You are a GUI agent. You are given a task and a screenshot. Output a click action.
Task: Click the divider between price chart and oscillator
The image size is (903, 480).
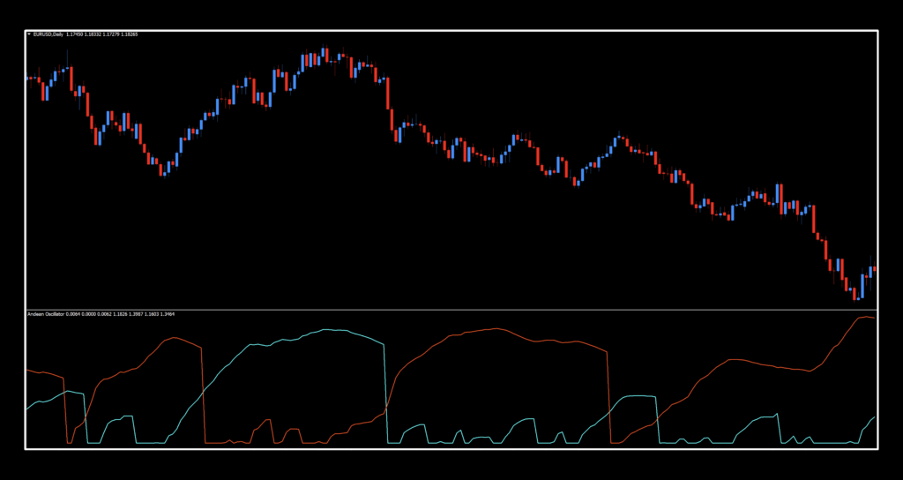click(x=451, y=309)
